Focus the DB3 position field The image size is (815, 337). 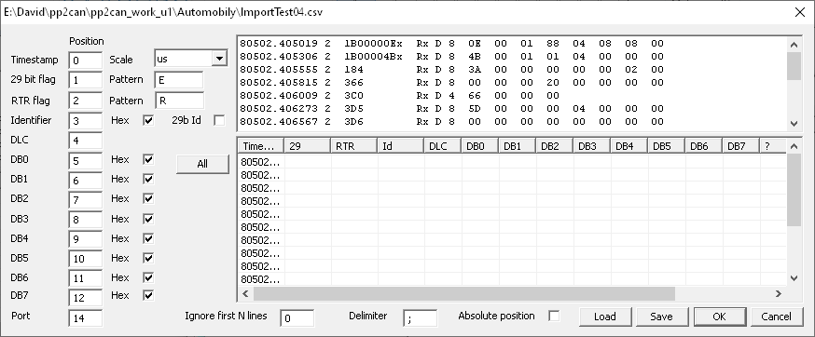tap(85, 220)
